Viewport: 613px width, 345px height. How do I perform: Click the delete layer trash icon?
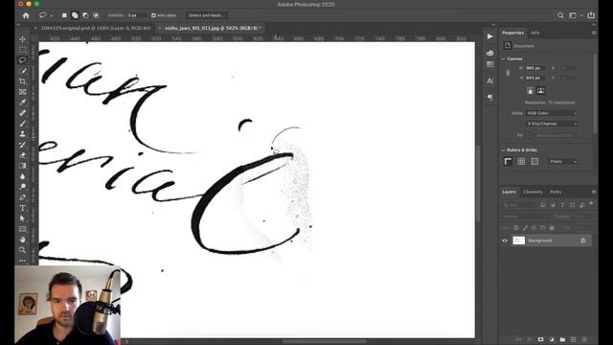(x=584, y=339)
